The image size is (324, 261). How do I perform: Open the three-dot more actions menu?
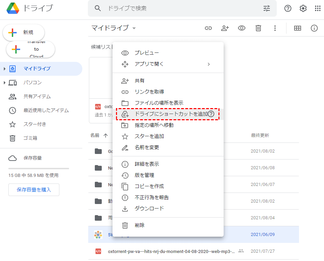pos(275,28)
